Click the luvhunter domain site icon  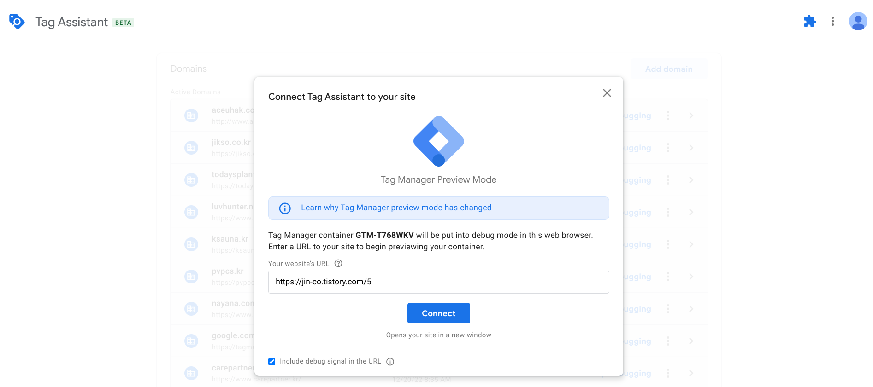coord(191,212)
